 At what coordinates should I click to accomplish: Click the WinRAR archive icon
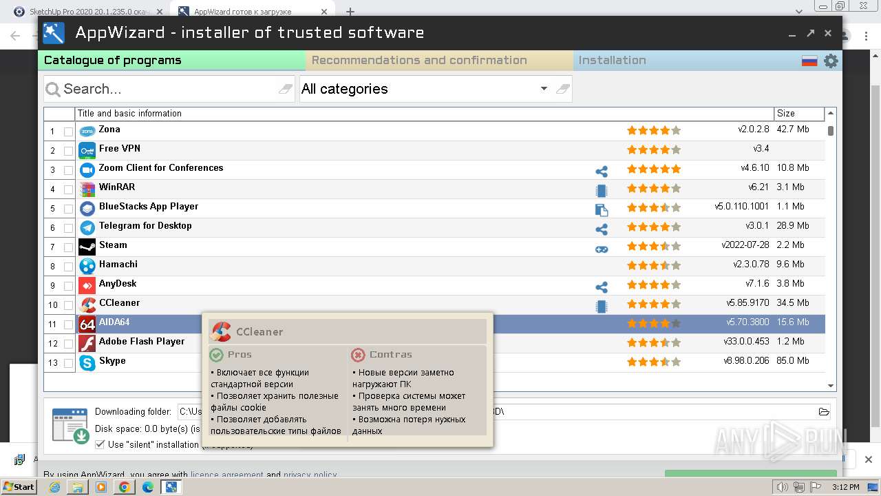[87, 189]
